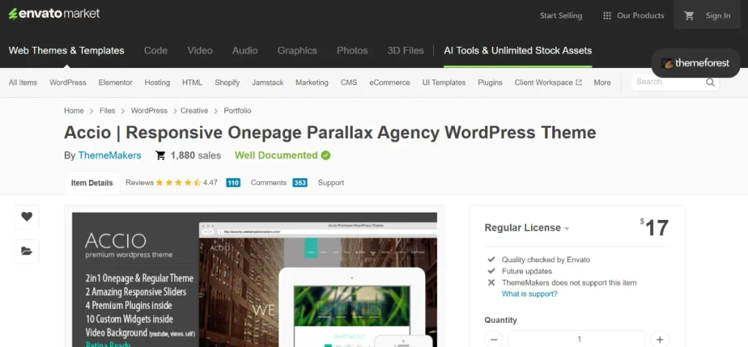Expand the Regular License dropdown

(x=527, y=228)
